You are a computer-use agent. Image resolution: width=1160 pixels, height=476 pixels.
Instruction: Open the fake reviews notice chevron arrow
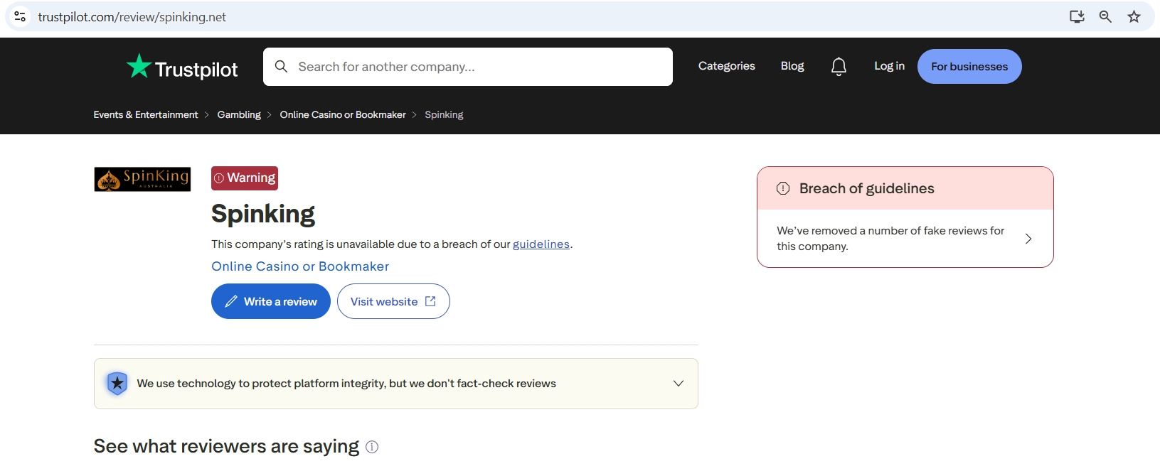coord(1028,239)
